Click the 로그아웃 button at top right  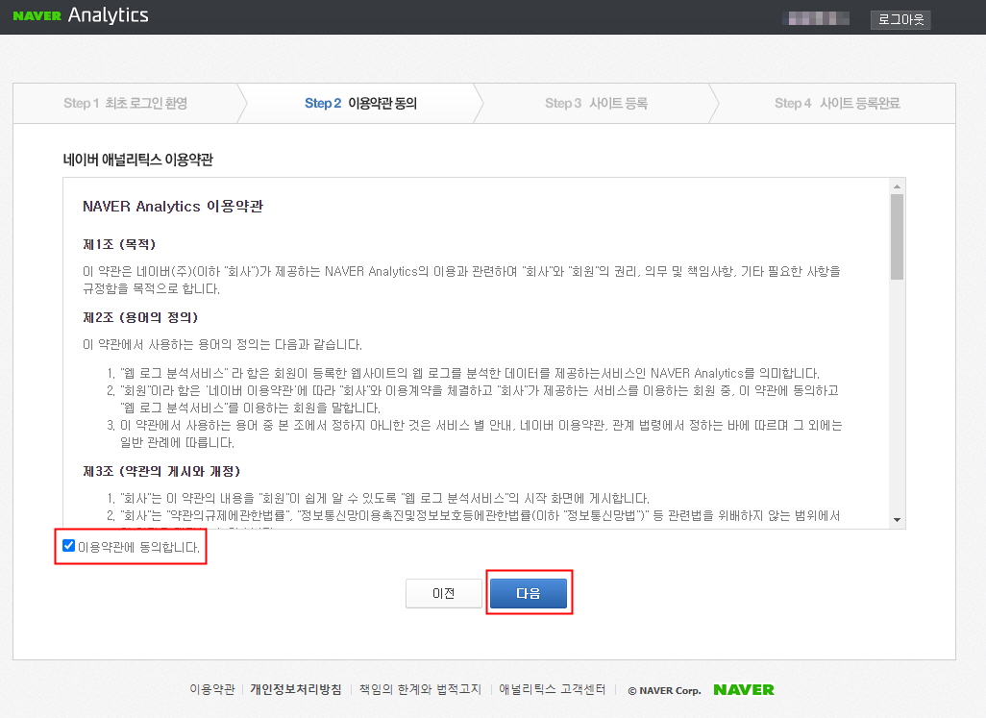[x=900, y=18]
